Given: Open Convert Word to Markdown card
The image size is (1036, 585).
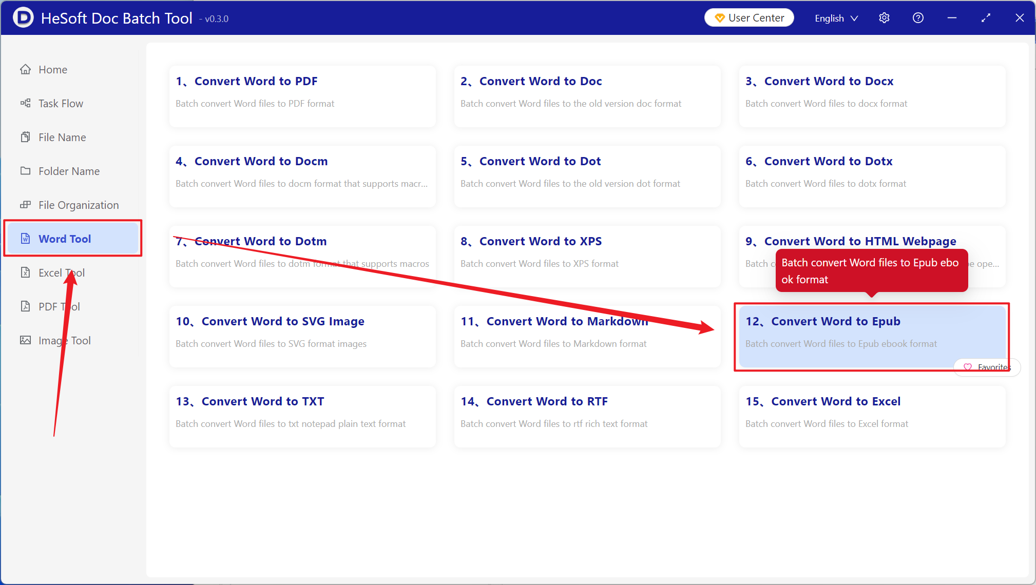Looking at the screenshot, I should click(x=587, y=337).
